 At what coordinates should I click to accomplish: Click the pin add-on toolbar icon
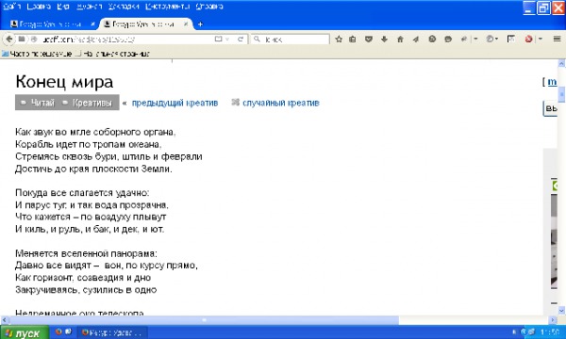tap(464, 39)
